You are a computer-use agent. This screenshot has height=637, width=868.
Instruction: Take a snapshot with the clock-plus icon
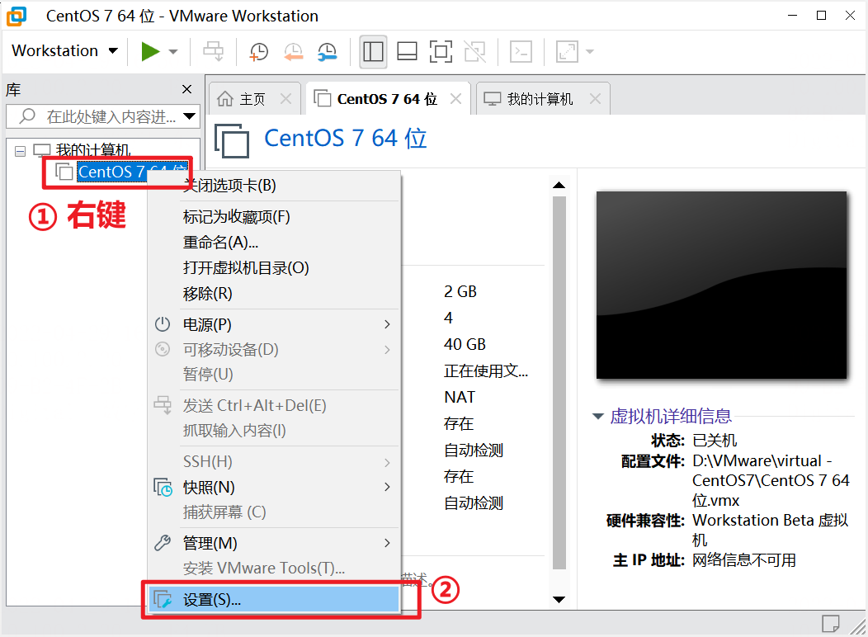coord(259,51)
